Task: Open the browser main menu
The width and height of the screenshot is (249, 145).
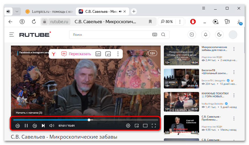Action: [x=204, y=8]
